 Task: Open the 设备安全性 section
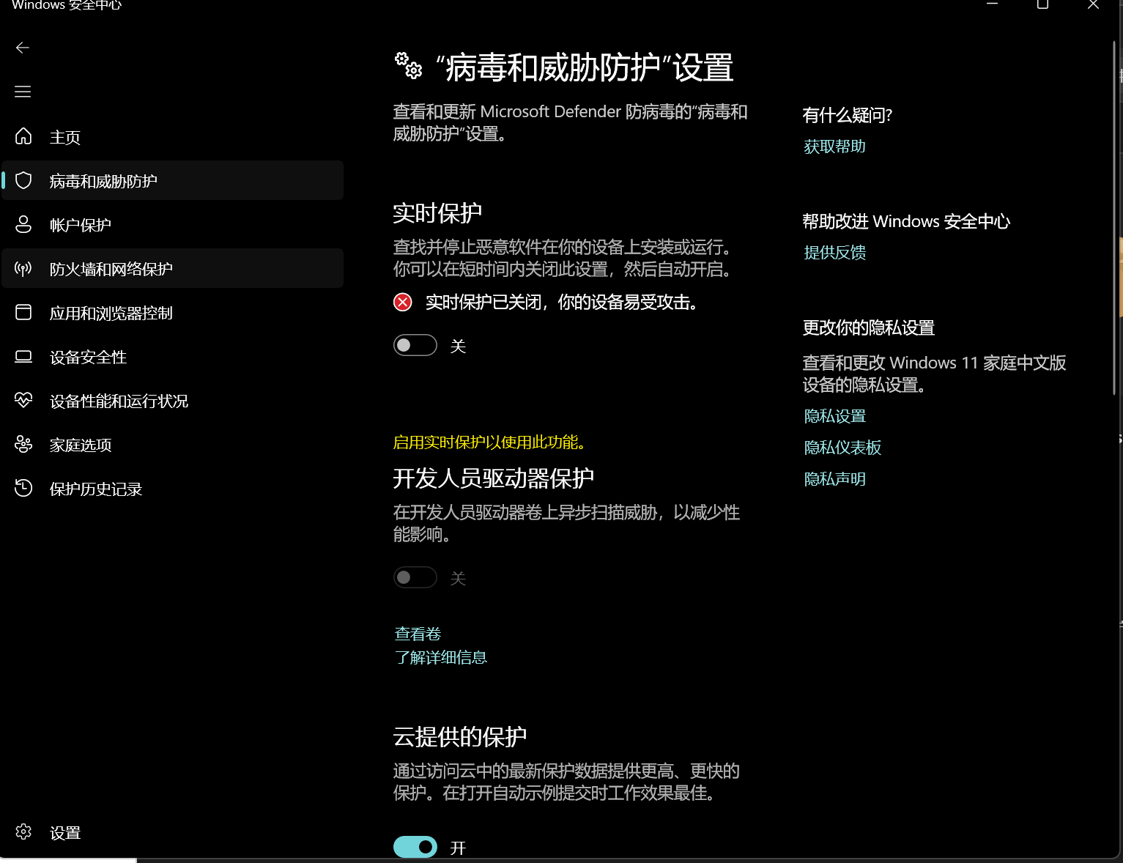[x=87, y=357]
